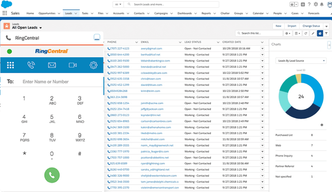Open RingCentral settings gear

pyautogui.click(x=93, y=65)
